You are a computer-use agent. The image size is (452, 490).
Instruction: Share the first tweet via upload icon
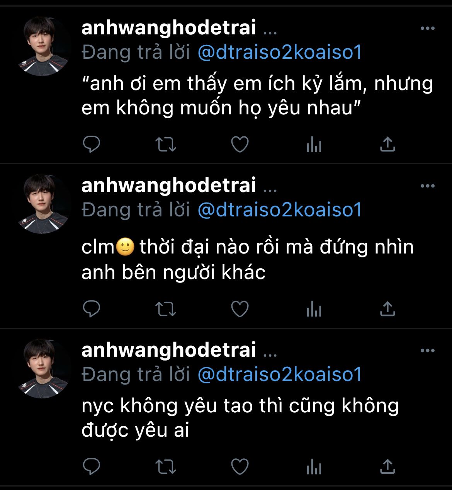click(x=387, y=144)
